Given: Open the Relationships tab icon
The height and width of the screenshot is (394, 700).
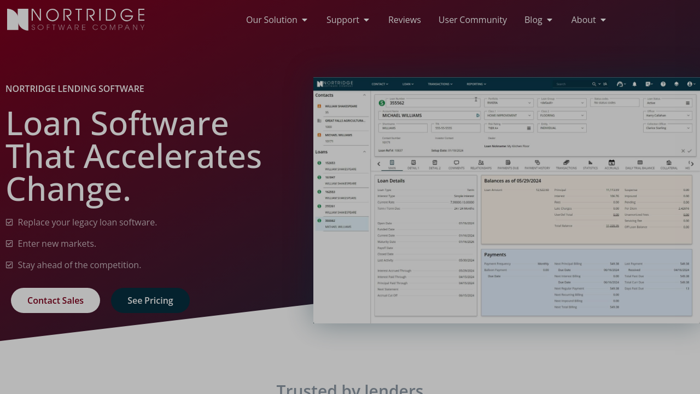Looking at the screenshot, I should coord(481,164).
